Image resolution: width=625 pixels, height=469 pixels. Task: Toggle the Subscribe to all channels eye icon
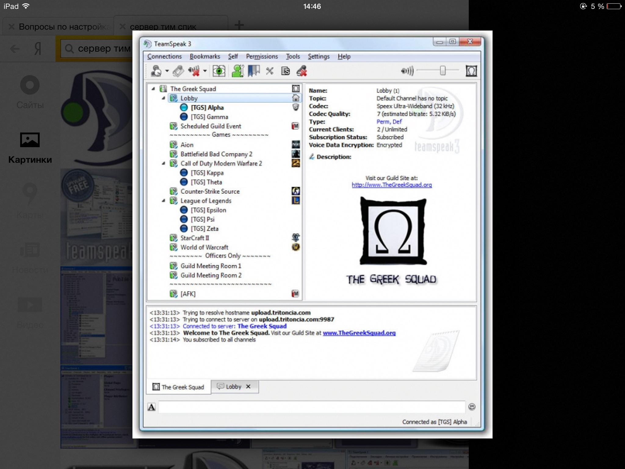(219, 71)
